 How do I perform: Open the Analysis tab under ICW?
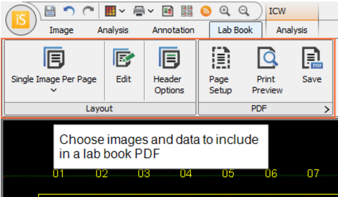coord(292,30)
